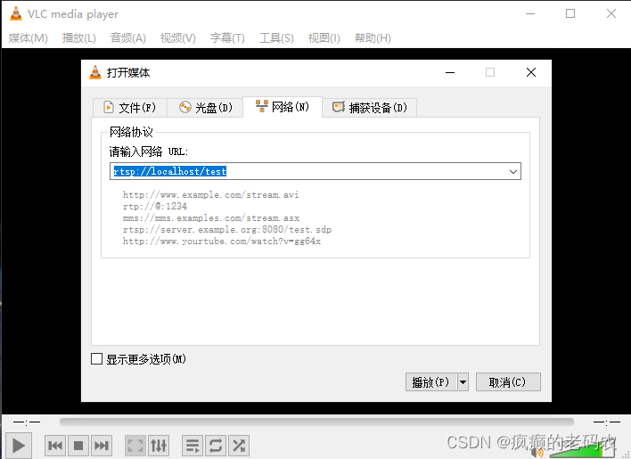This screenshot has height=459, width=631.
Task: Start playback with the main play button
Action: 19,446
